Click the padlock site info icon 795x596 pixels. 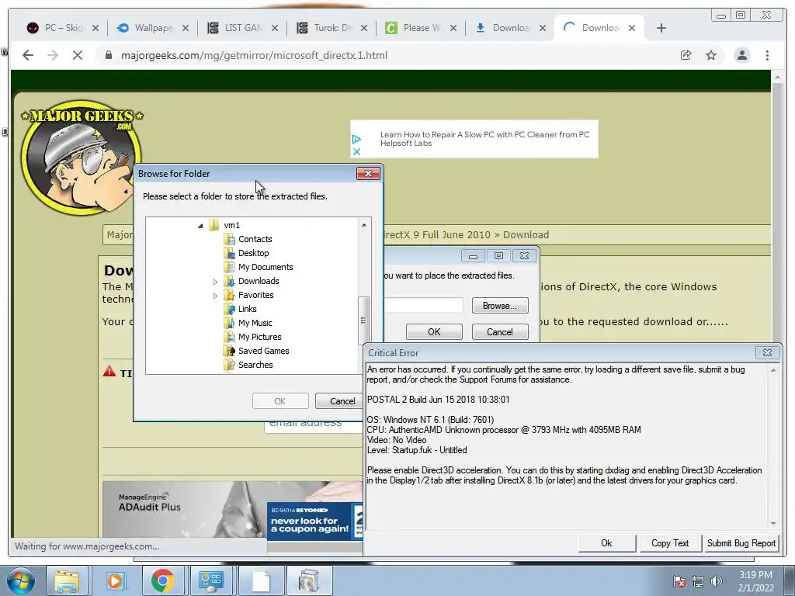pyautogui.click(x=108, y=55)
